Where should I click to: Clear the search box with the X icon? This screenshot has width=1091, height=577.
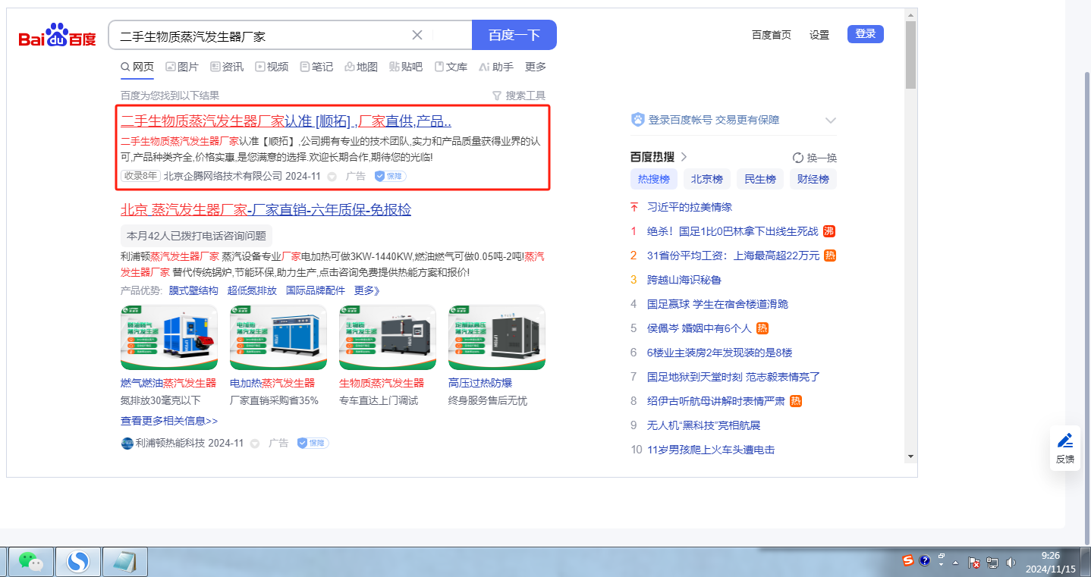(417, 35)
